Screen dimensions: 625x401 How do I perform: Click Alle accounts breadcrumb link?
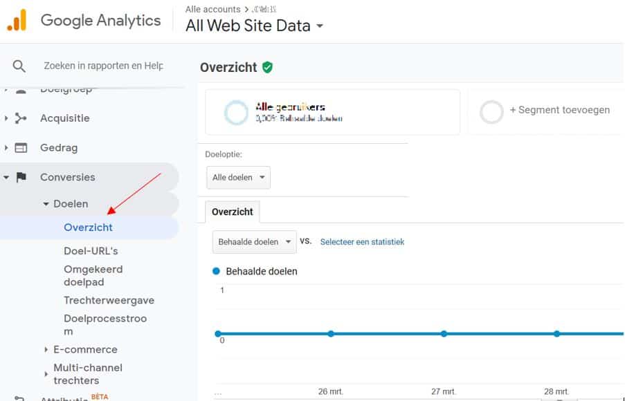tap(212, 9)
